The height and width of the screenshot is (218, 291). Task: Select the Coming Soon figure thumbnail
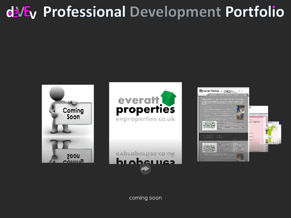pos(68,124)
